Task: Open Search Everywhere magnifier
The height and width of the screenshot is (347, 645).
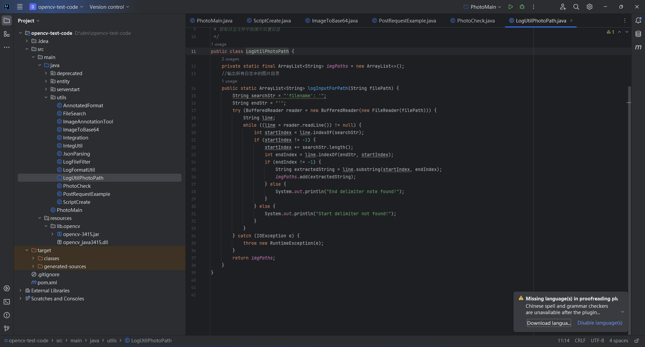Action: [576, 7]
